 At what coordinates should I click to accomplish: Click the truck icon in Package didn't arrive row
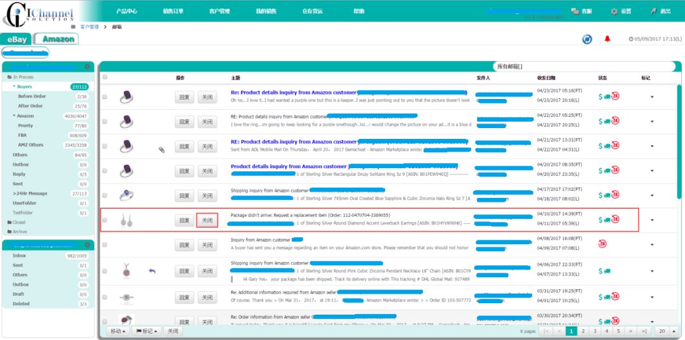pyautogui.click(x=607, y=220)
